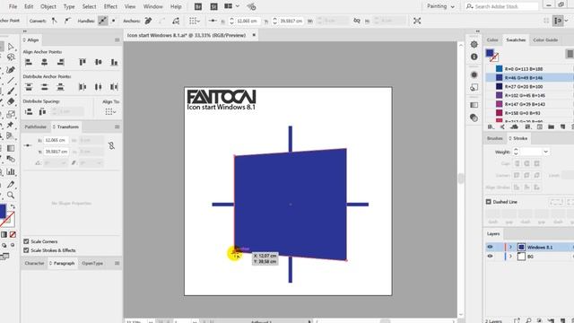Toggle Scale Strokes & Effects checkbox

[x=26, y=250]
